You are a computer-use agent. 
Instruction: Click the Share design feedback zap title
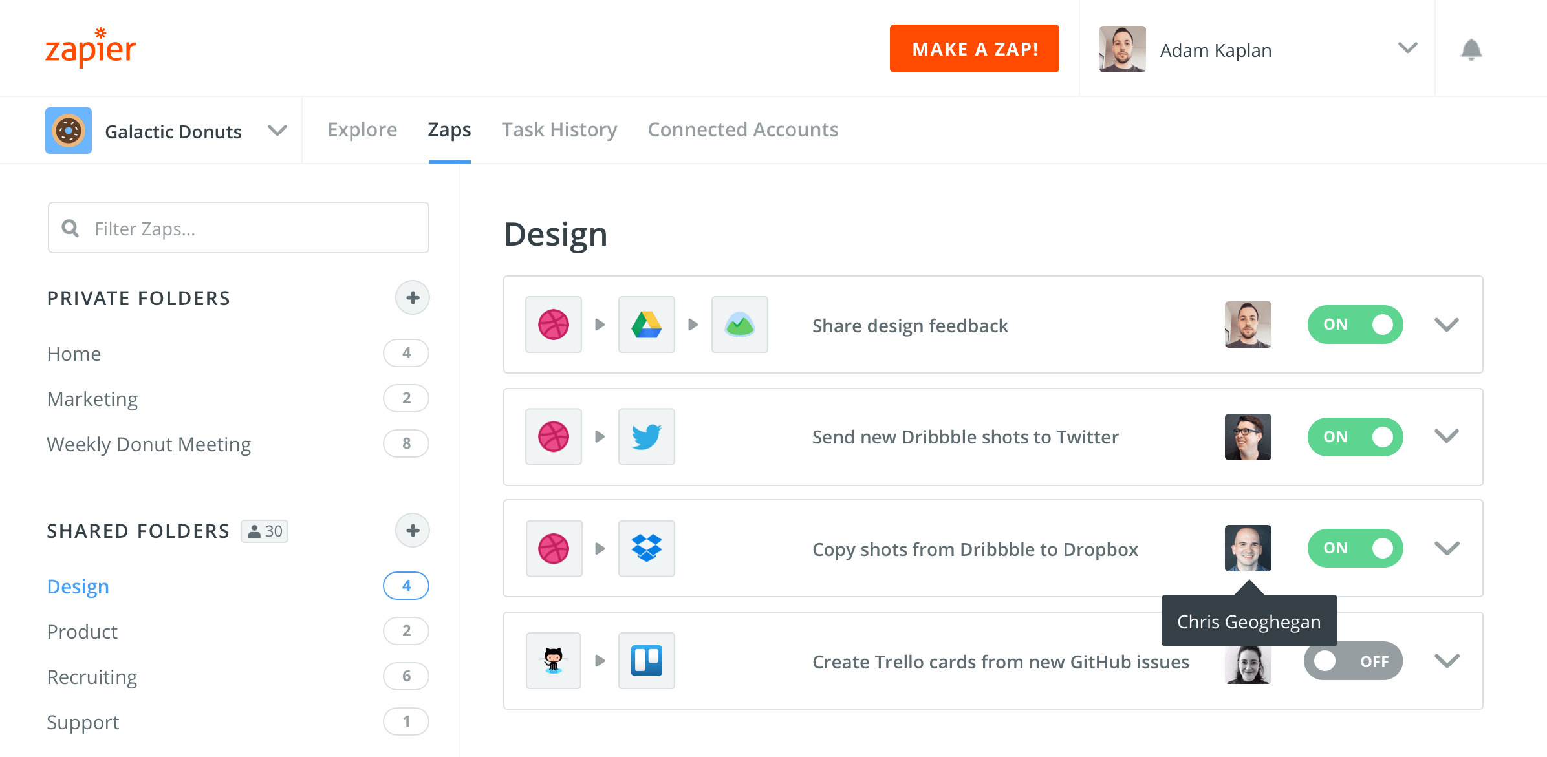(x=910, y=326)
